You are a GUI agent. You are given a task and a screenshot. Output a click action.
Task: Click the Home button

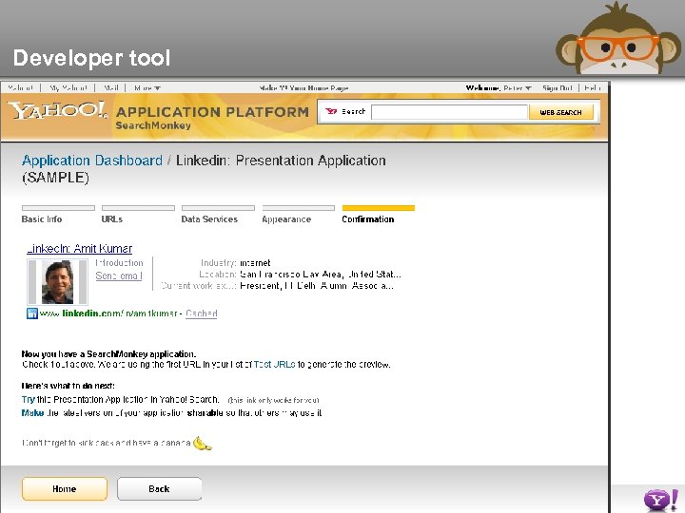[x=65, y=488]
